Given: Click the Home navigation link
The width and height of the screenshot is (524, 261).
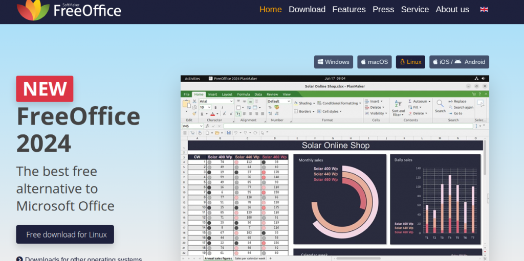Looking at the screenshot, I should pos(270,9).
